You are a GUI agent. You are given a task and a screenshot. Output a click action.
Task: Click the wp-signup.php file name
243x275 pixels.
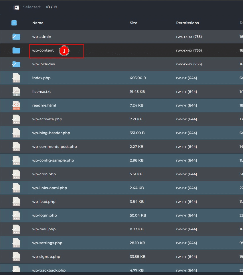[46, 257]
